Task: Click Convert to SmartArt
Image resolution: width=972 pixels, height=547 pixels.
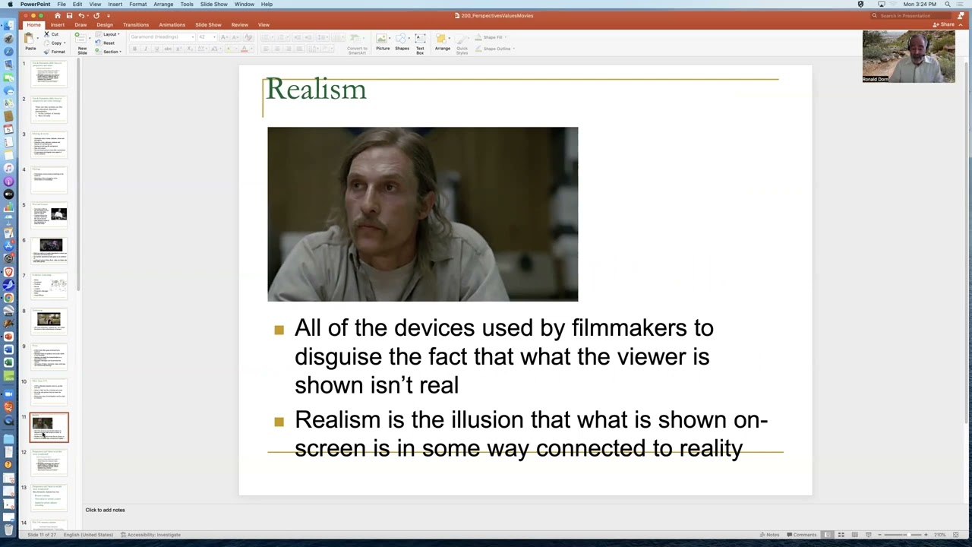Action: 357,43
